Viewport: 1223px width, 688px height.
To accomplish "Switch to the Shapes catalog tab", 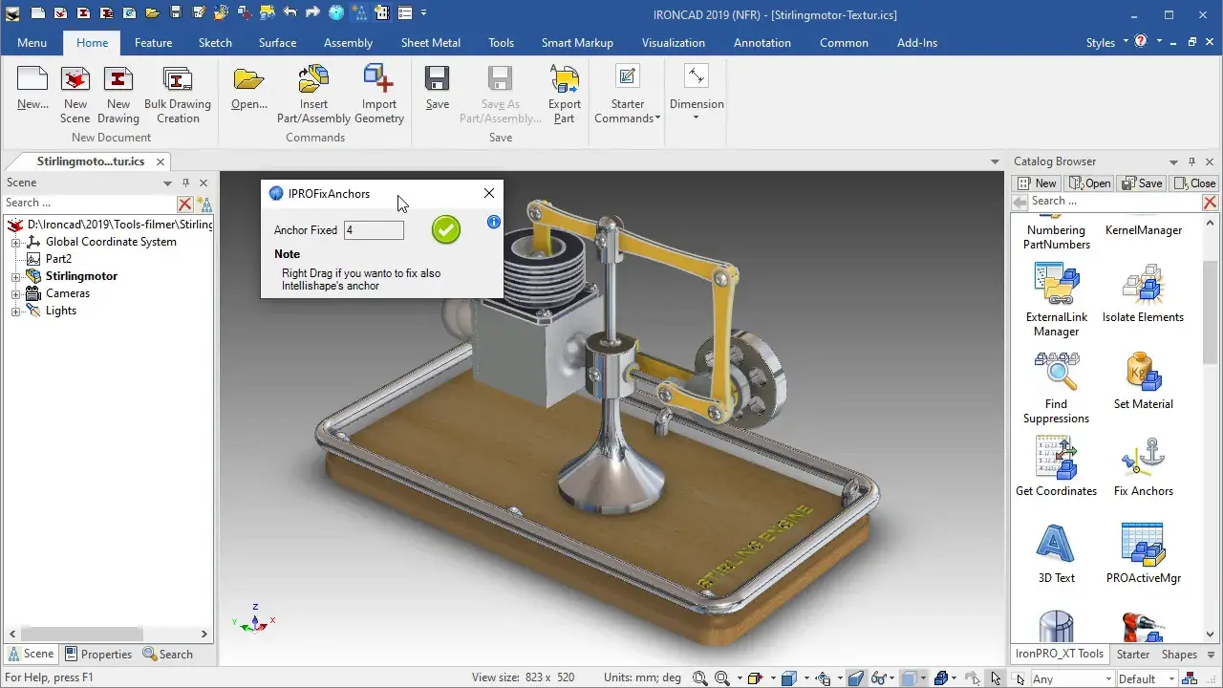I will coord(1179,655).
